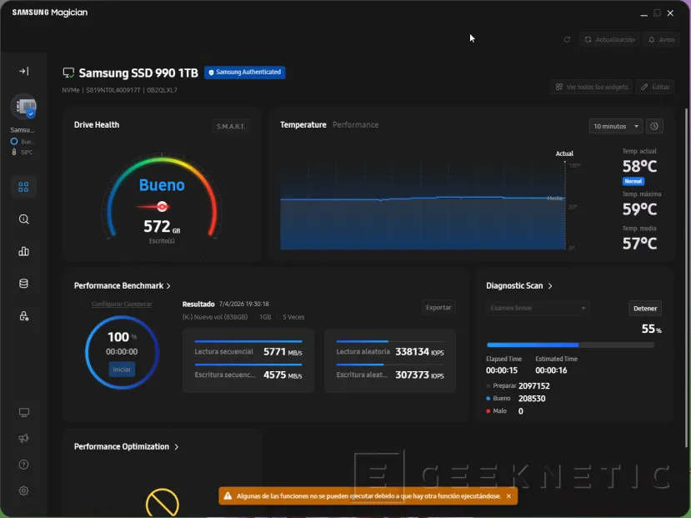This screenshot has width=691, height=518.
Task: Click Detener to stop the scan
Action: 644,308
